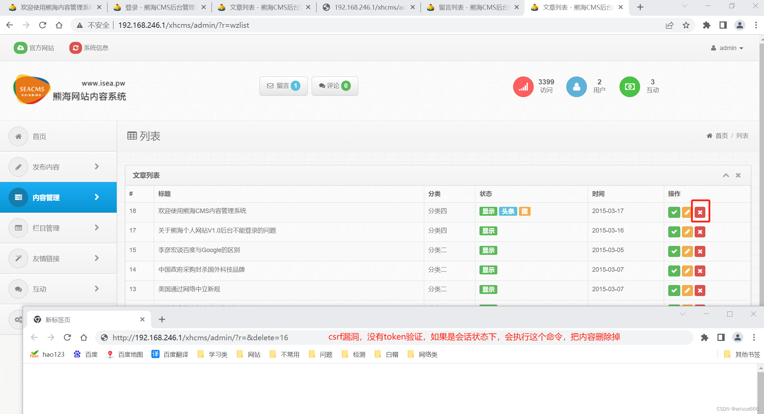This screenshot has height=414, width=764.
Task: Click the red 访问 statistics icon
Action: tap(523, 87)
